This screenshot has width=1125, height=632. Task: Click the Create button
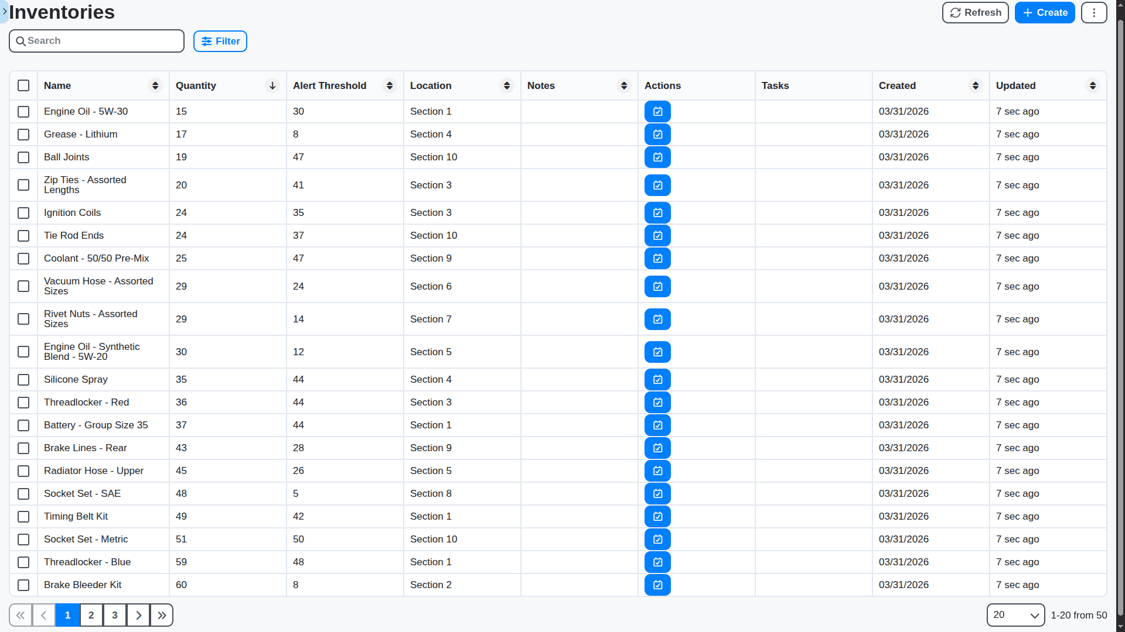[x=1044, y=12]
